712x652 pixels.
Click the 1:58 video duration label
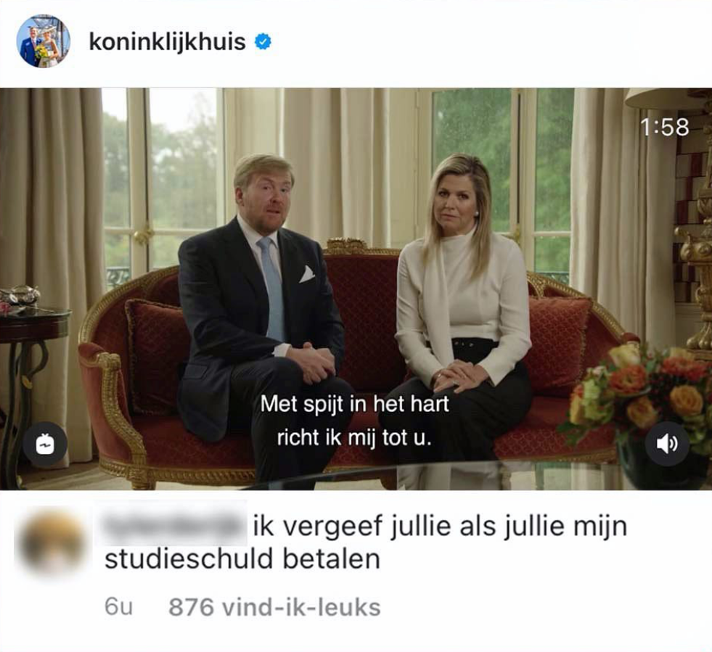(664, 127)
